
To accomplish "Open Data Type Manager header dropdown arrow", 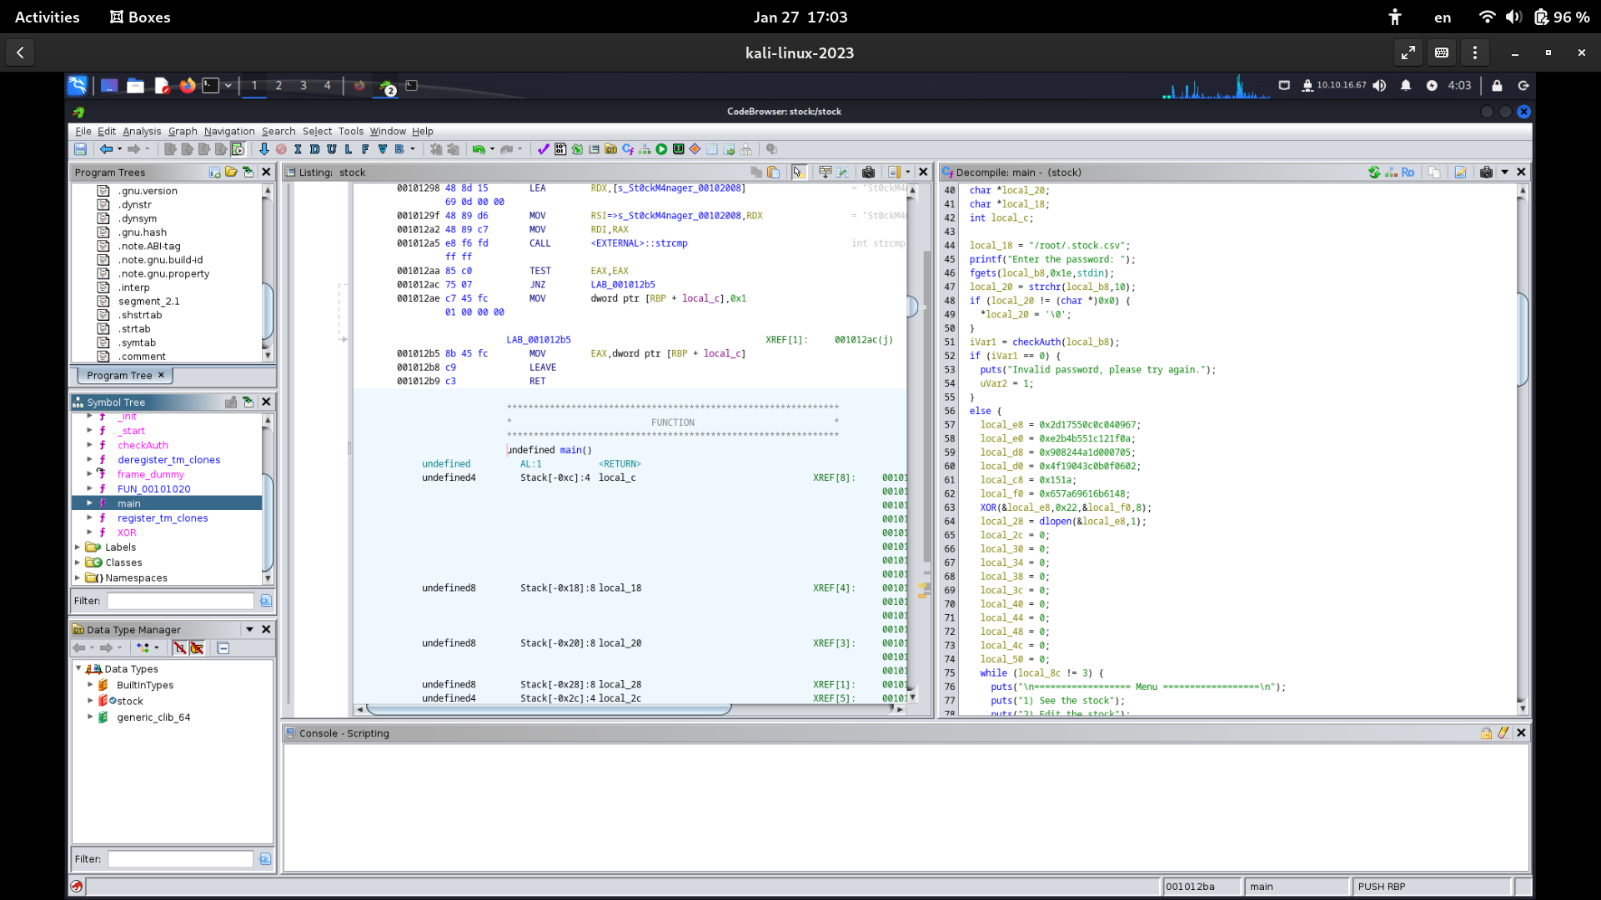I will coord(249,630).
